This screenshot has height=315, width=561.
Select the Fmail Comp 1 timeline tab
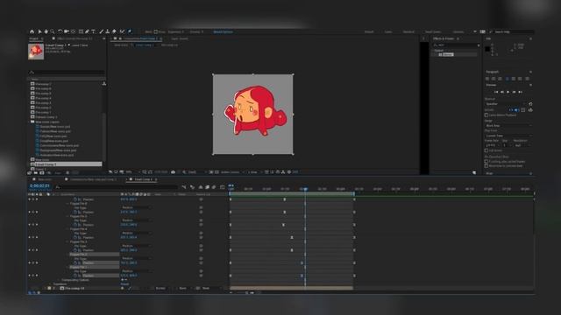pyautogui.click(x=143, y=179)
